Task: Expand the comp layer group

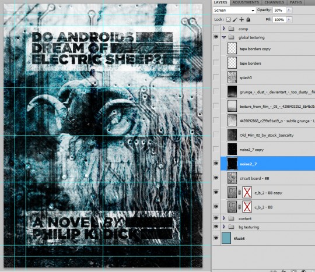Action: (224, 29)
